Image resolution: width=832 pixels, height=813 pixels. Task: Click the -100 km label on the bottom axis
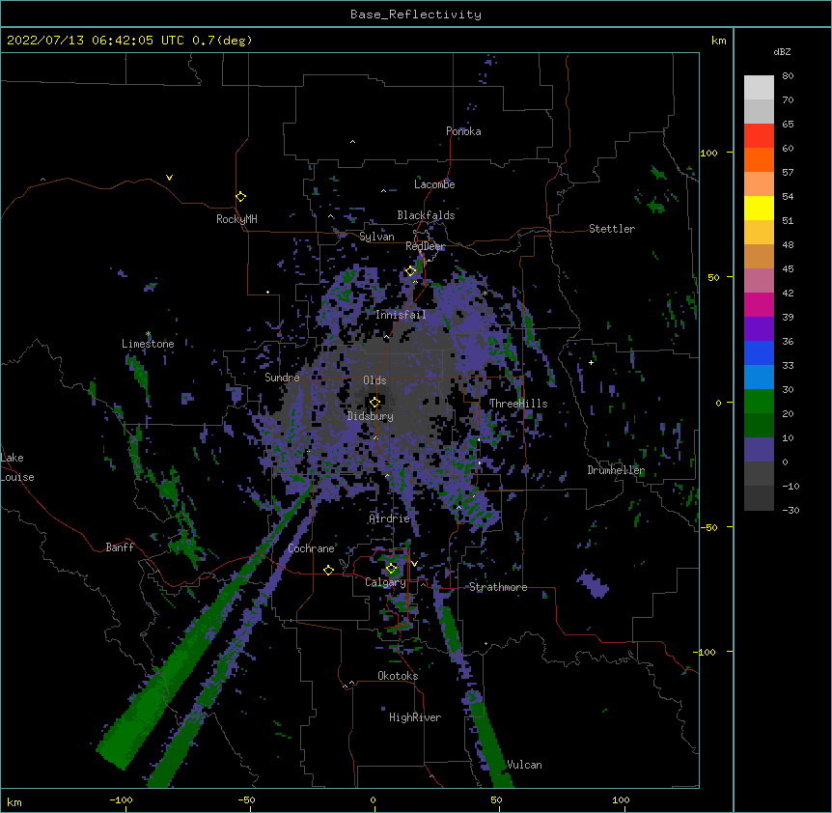[121, 800]
